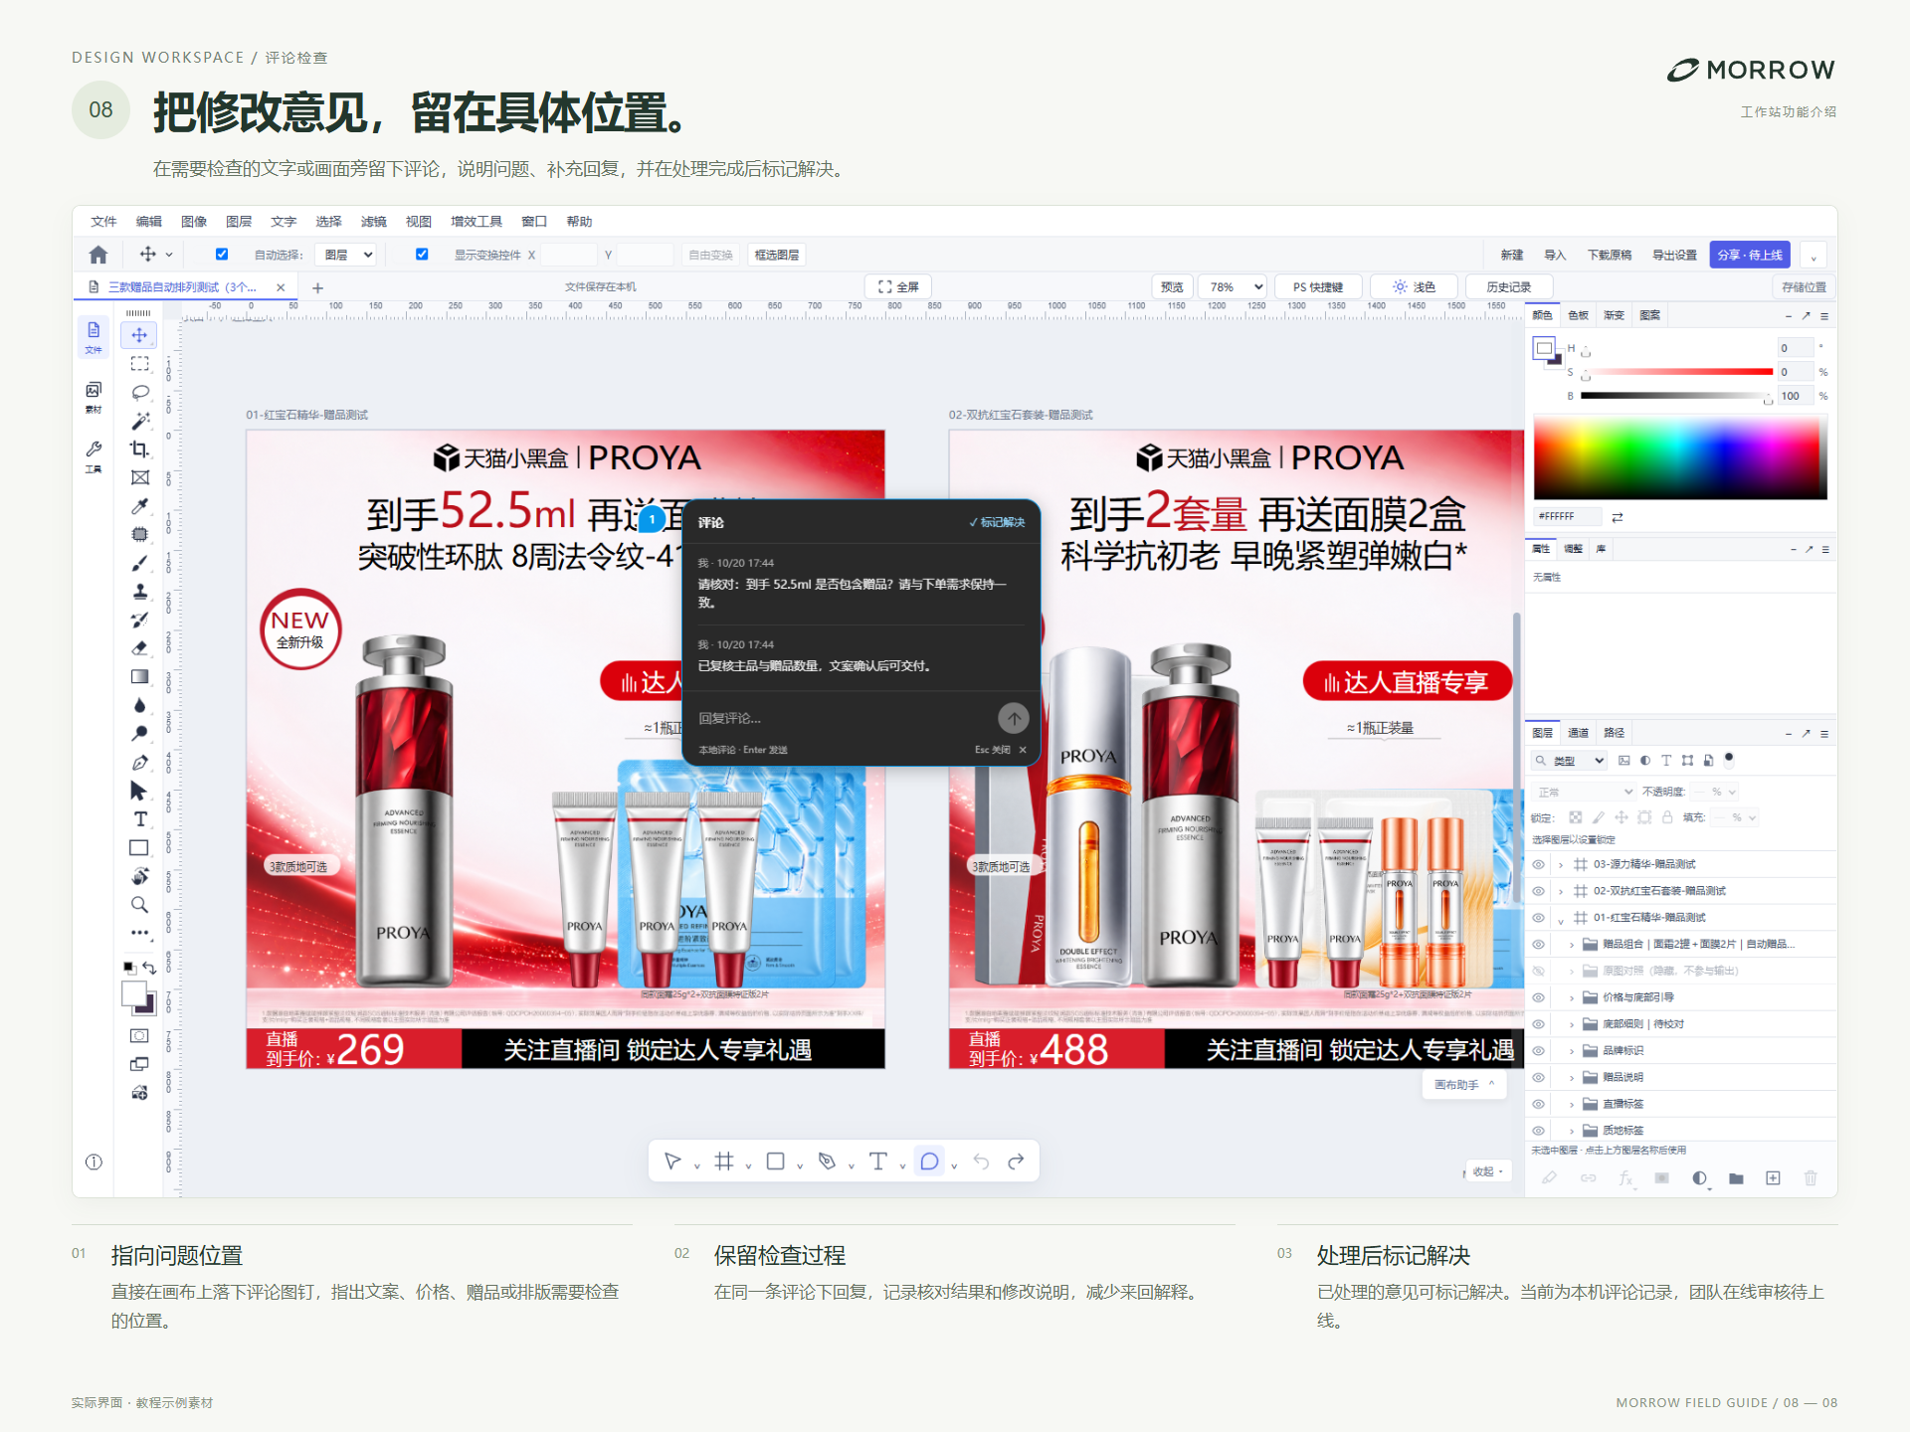Viewport: 1910px width, 1432px height.
Task: Open the 图像 menu
Action: (x=194, y=222)
